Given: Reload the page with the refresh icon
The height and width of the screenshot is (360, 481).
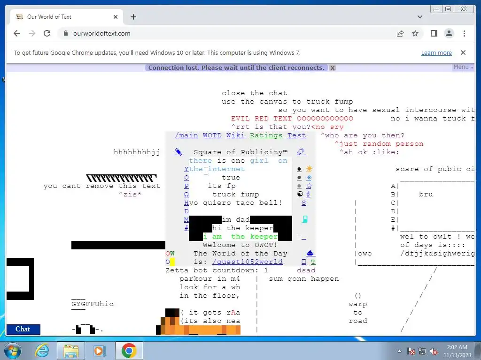Looking at the screenshot, I should click(47, 33).
